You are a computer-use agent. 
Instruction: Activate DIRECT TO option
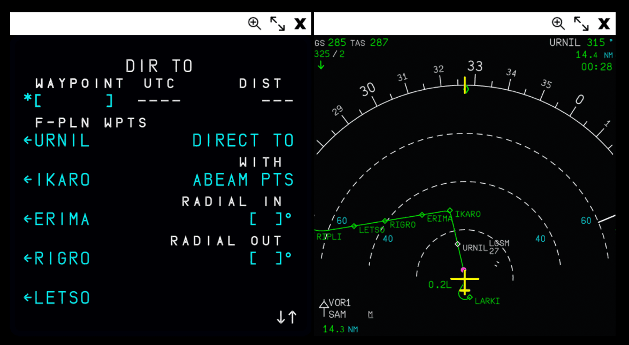pos(243,141)
